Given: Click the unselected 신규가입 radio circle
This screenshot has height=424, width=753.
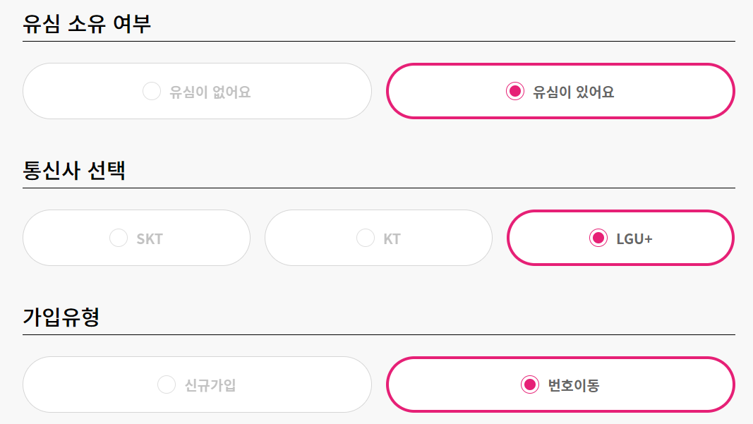Looking at the screenshot, I should click(166, 384).
